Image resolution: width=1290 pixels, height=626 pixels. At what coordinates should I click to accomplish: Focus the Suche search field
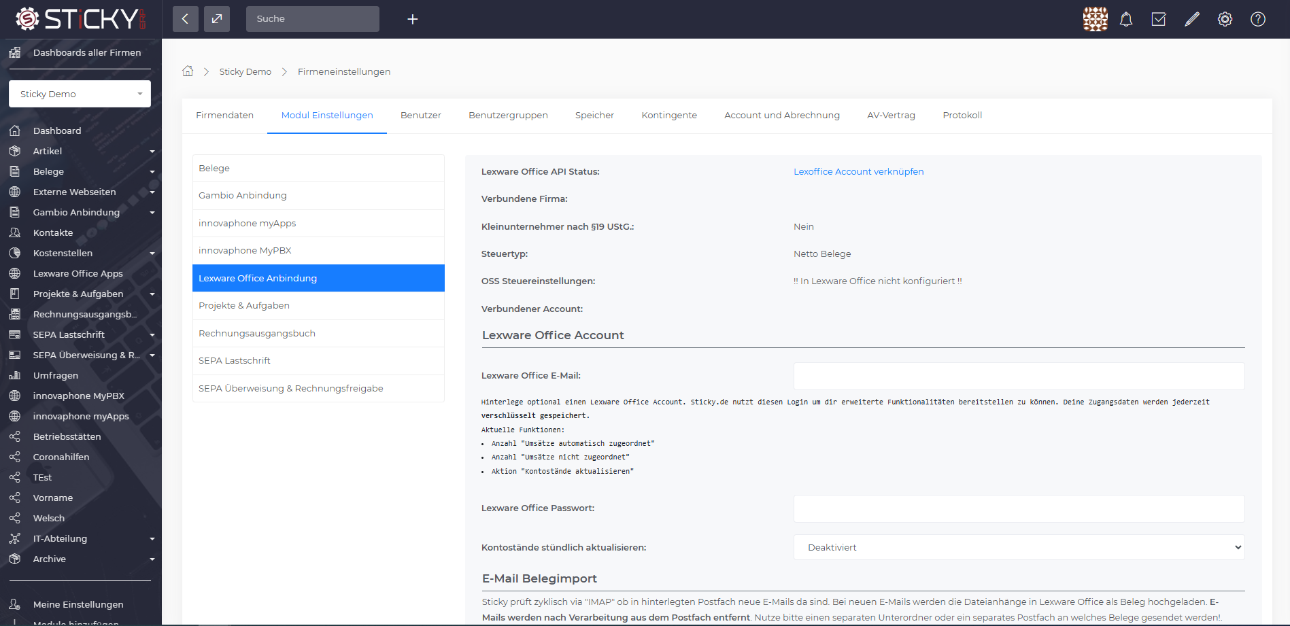pos(313,19)
